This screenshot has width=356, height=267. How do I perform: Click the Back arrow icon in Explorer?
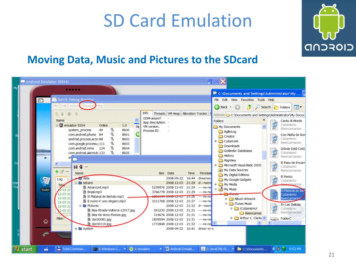coord(217,107)
